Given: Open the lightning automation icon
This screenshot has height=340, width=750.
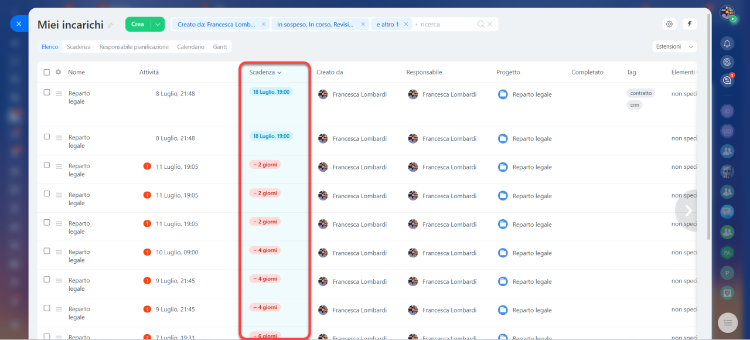Looking at the screenshot, I should (x=690, y=24).
